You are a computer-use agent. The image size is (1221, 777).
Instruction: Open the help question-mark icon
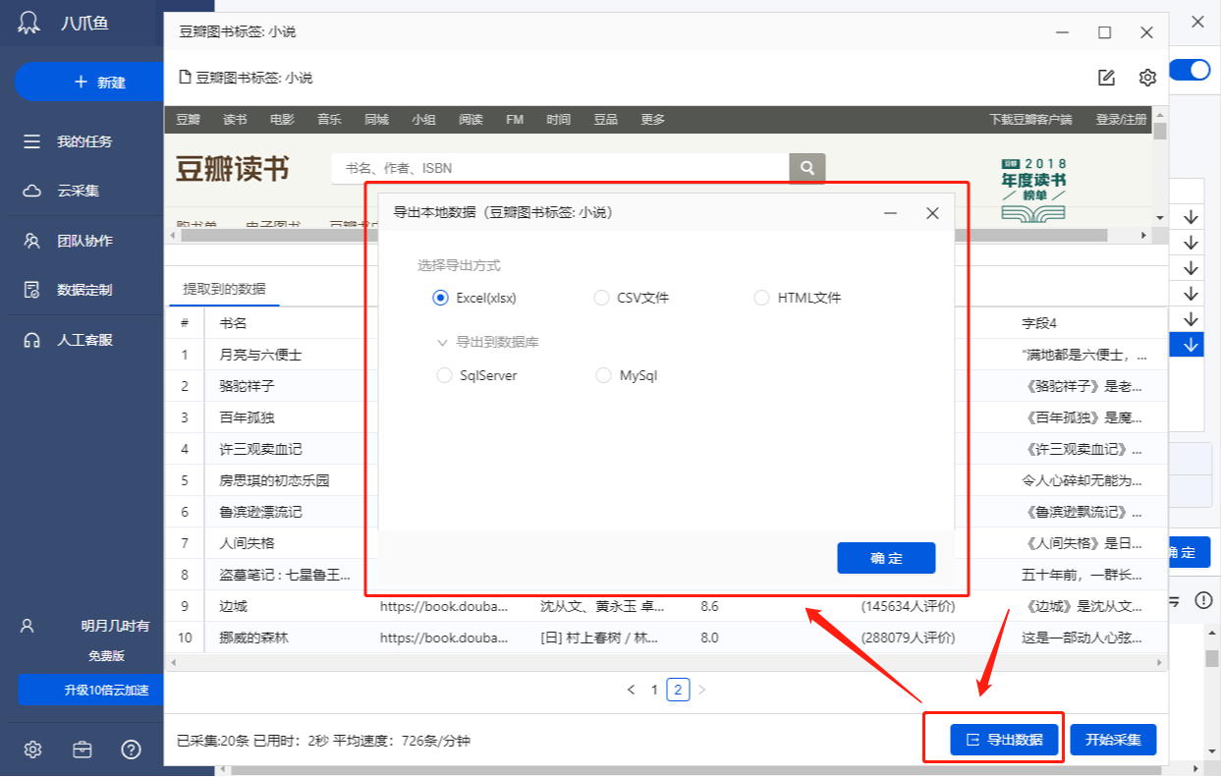coord(132,749)
